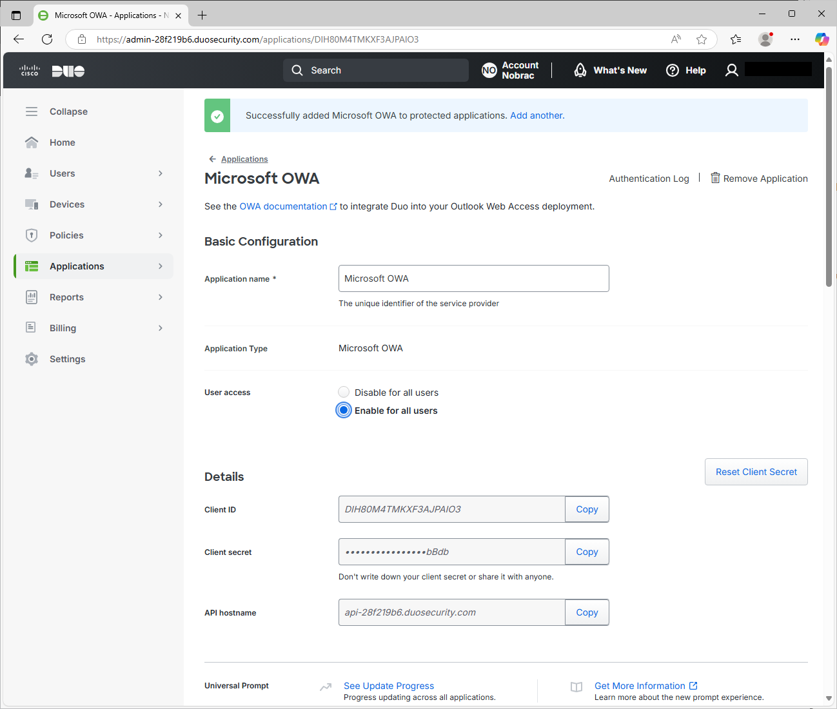This screenshot has width=837, height=709.
Task: Click the Collapse hamburger icon
Action: pyautogui.click(x=32, y=112)
